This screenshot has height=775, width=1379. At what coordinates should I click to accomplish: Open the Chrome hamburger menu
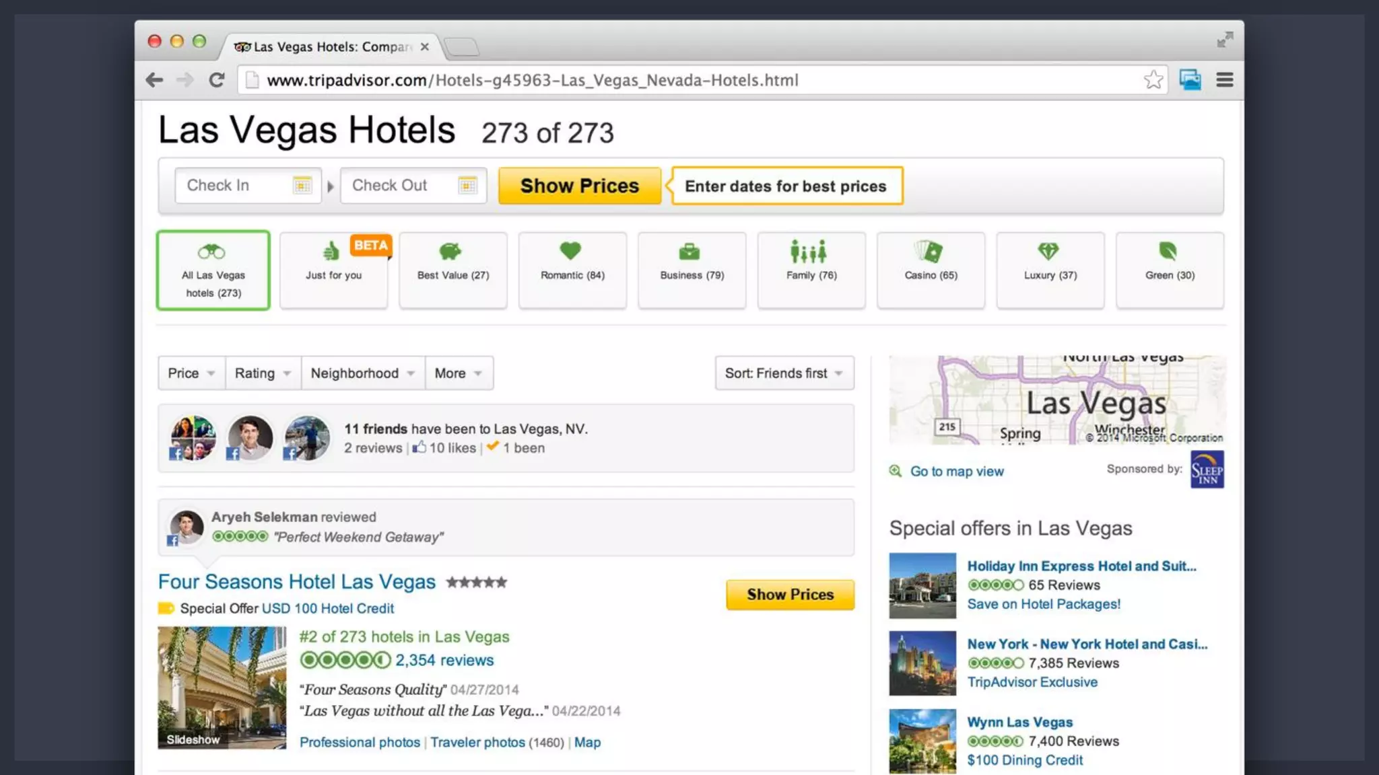(1224, 80)
